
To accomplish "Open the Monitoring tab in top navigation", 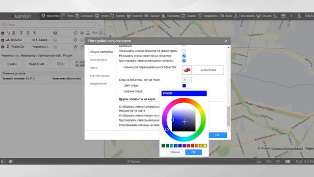I will point(50,16).
